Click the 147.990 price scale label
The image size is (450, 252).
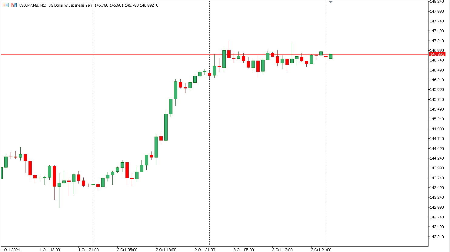click(x=437, y=11)
